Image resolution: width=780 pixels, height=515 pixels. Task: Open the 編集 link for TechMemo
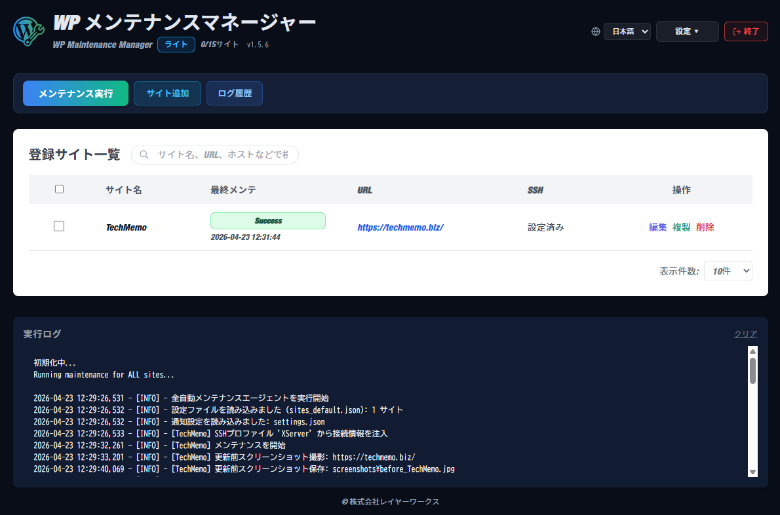coord(658,227)
